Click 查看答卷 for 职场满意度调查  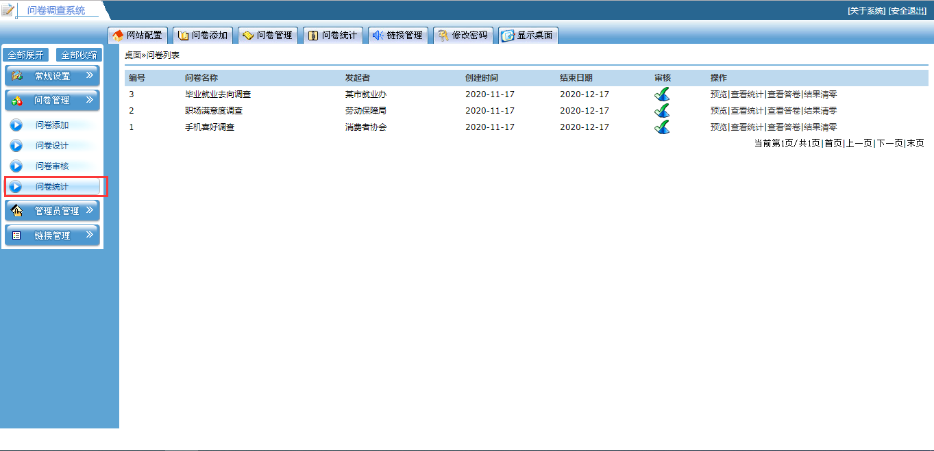point(784,111)
